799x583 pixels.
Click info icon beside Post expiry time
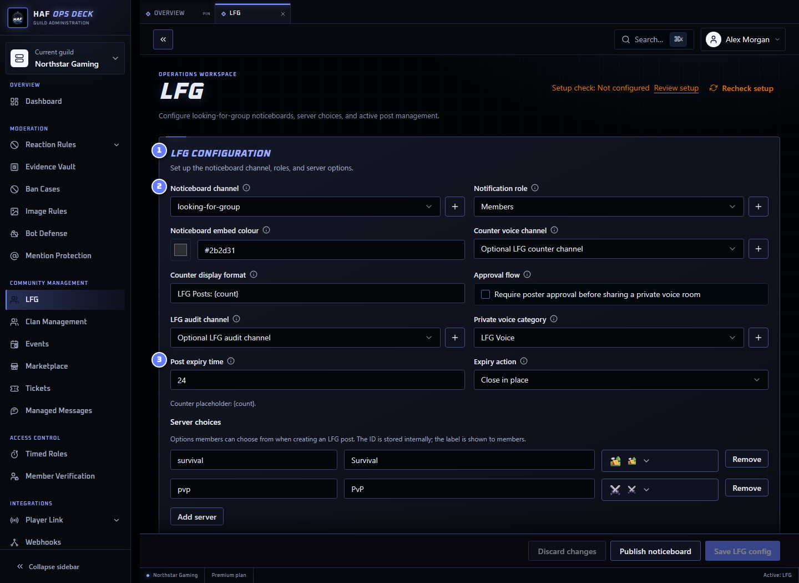(x=231, y=361)
